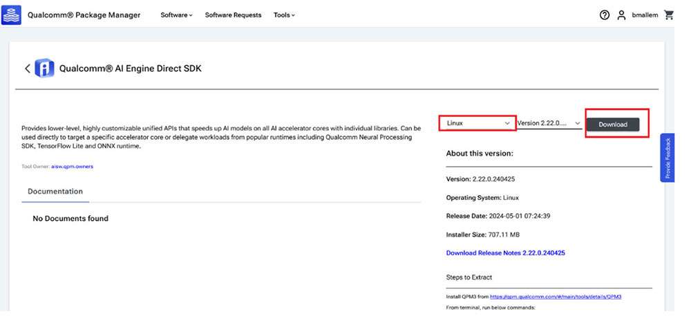Click the Download button

(612, 125)
